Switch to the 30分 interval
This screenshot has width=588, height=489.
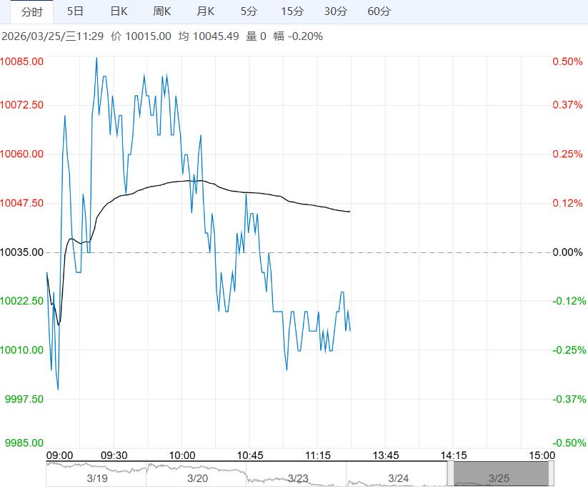[335, 11]
